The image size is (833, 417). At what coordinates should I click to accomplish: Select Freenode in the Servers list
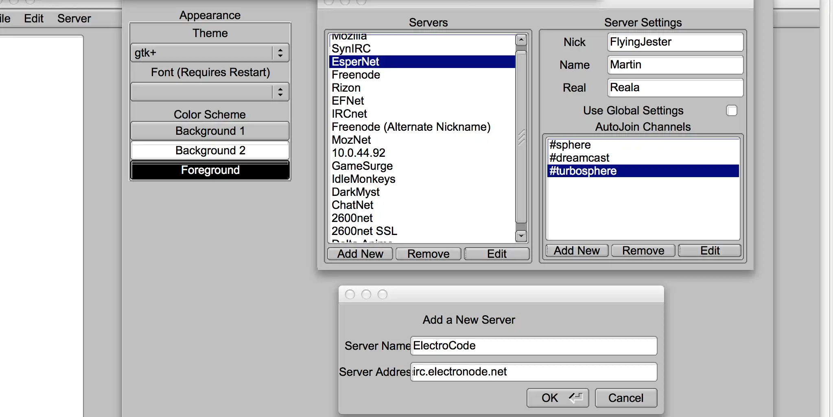tap(422, 75)
